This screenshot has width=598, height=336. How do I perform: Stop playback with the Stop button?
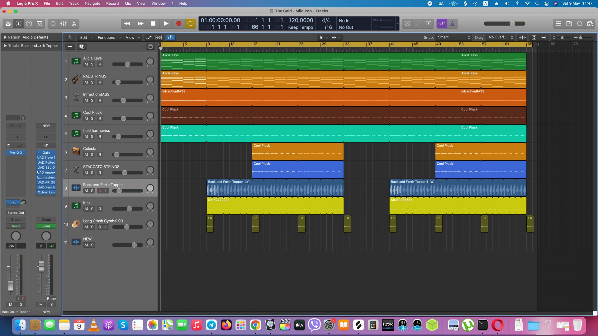pos(153,24)
